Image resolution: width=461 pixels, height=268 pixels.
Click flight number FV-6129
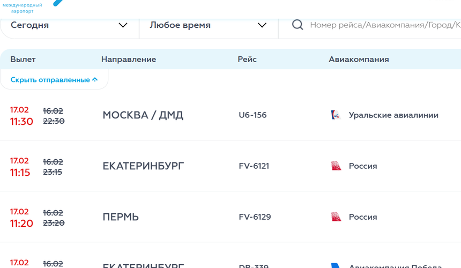click(255, 217)
